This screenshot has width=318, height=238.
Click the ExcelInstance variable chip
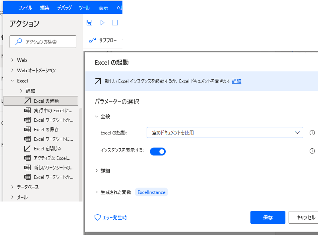tap(151, 192)
